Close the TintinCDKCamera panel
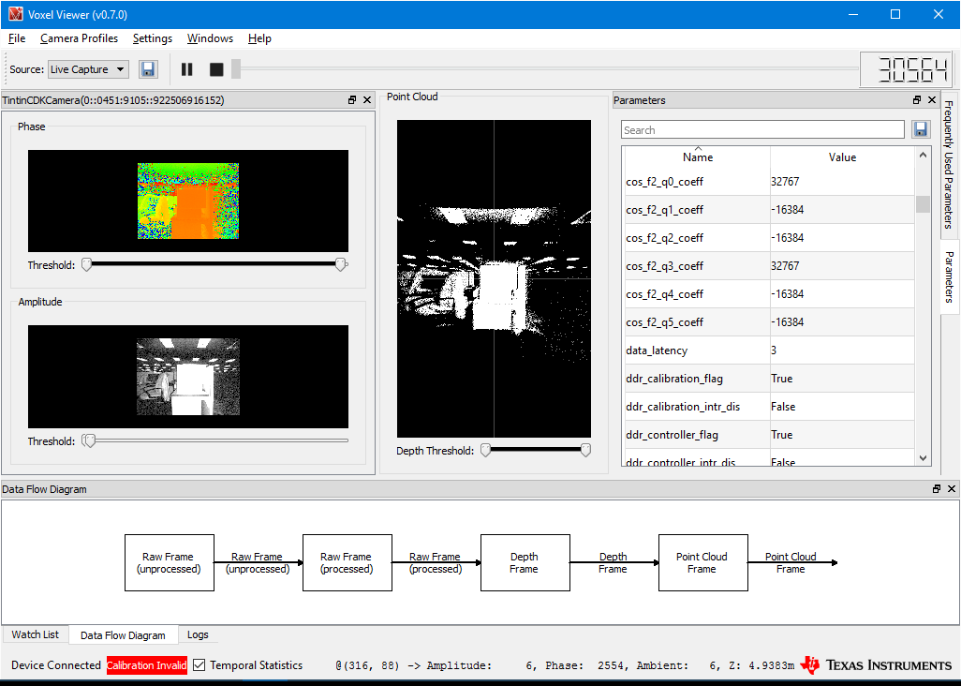 (367, 100)
